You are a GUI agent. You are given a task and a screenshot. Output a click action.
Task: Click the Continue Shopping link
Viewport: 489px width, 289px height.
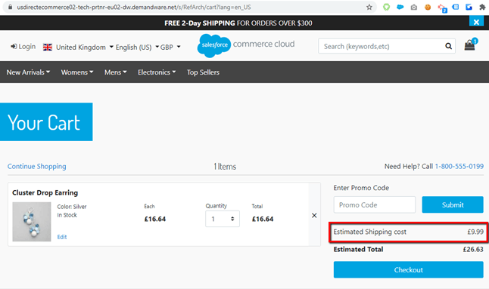pyautogui.click(x=37, y=166)
